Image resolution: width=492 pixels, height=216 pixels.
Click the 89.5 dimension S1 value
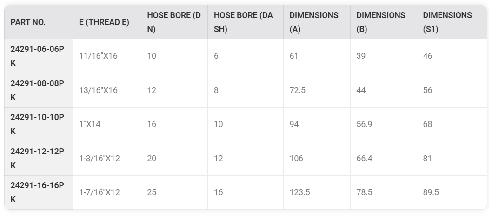pyautogui.click(x=431, y=192)
